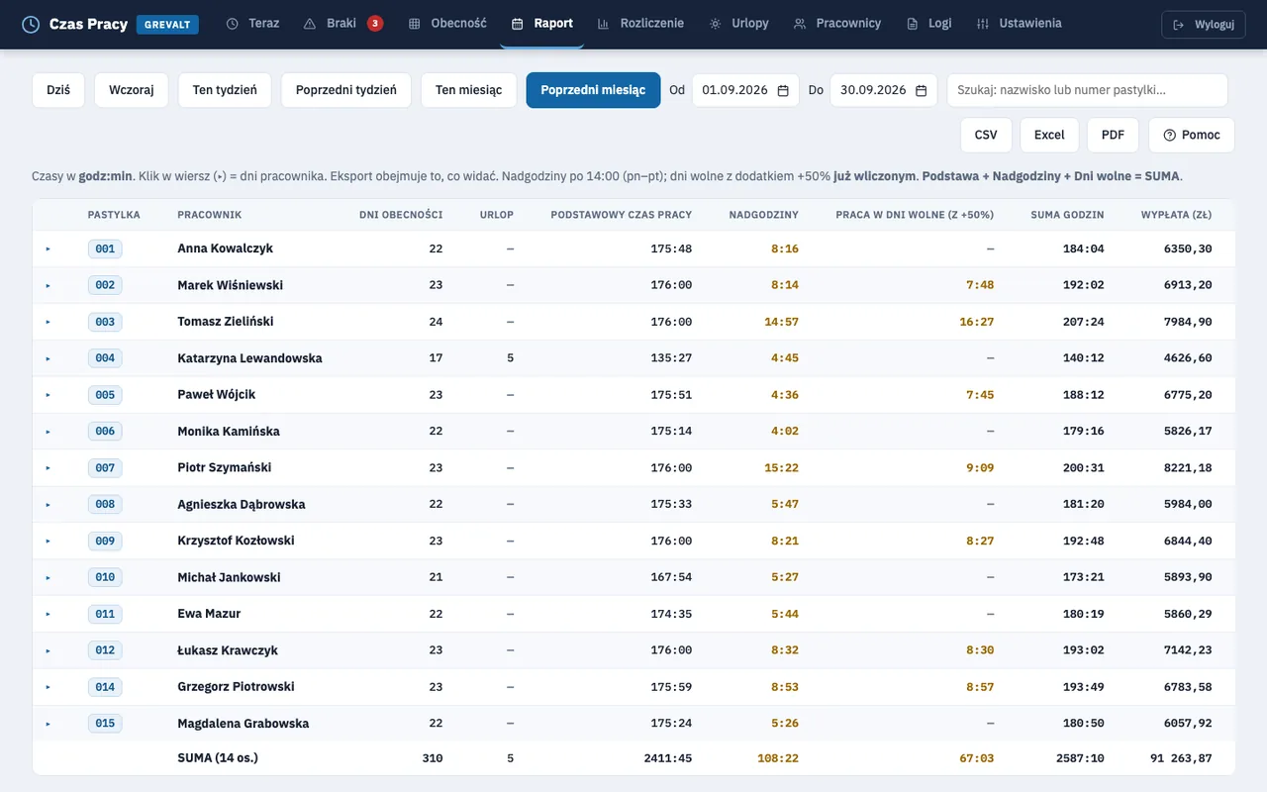Click Magdalena Grabowska's name
1267x792 pixels.
click(244, 724)
